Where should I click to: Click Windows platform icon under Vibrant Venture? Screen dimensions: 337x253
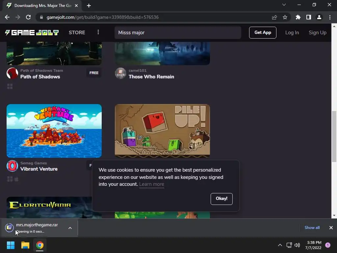click(x=10, y=179)
